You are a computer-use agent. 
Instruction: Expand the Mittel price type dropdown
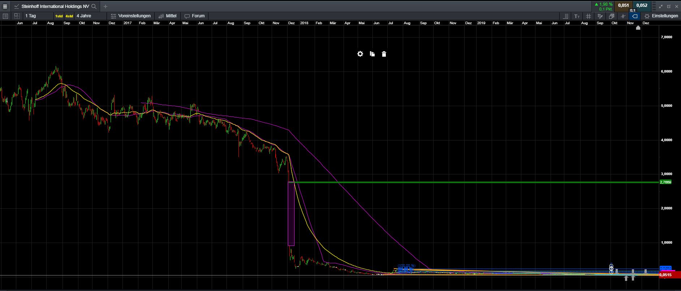tap(168, 16)
